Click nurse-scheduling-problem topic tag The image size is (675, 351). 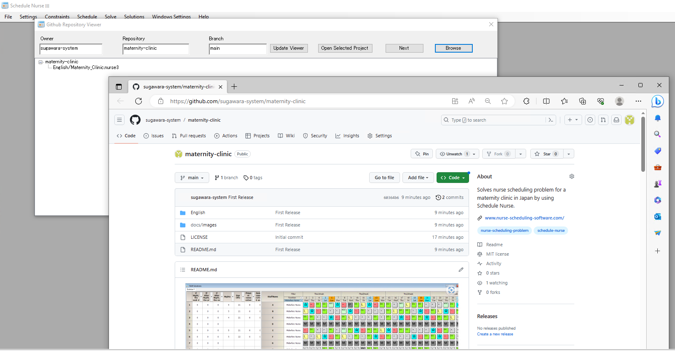pyautogui.click(x=504, y=231)
